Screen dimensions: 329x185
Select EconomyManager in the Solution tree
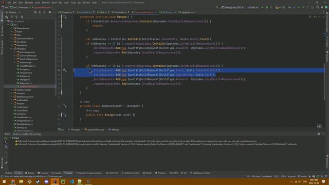[x=28, y=55]
